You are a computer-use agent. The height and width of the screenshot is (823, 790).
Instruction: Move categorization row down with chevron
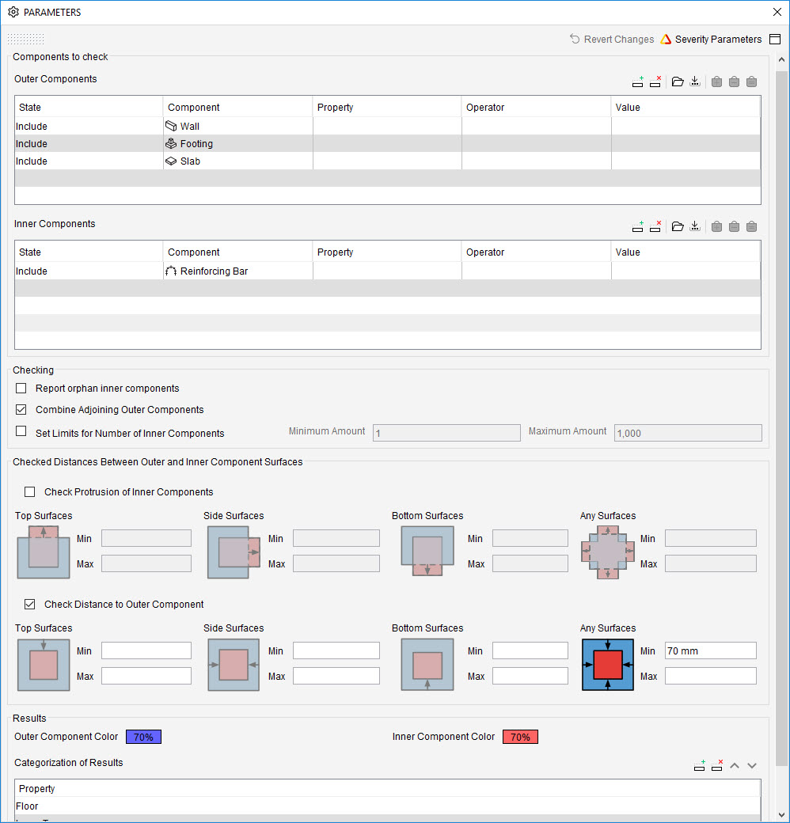coord(752,765)
